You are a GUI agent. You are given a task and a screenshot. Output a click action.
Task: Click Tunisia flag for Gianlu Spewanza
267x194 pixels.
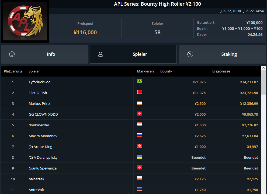pyautogui.click(x=140, y=167)
